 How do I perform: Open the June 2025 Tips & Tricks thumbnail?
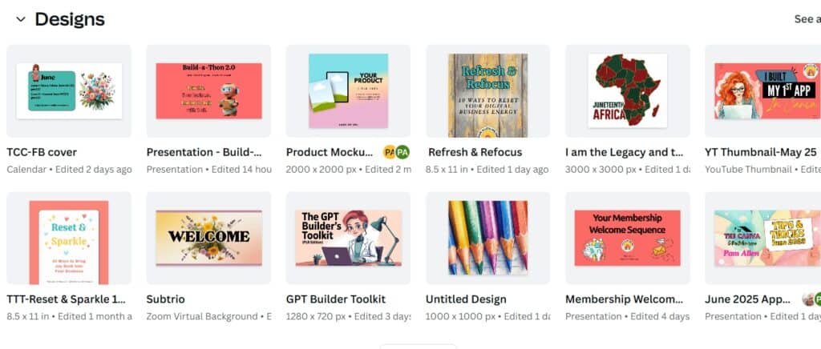click(763, 239)
